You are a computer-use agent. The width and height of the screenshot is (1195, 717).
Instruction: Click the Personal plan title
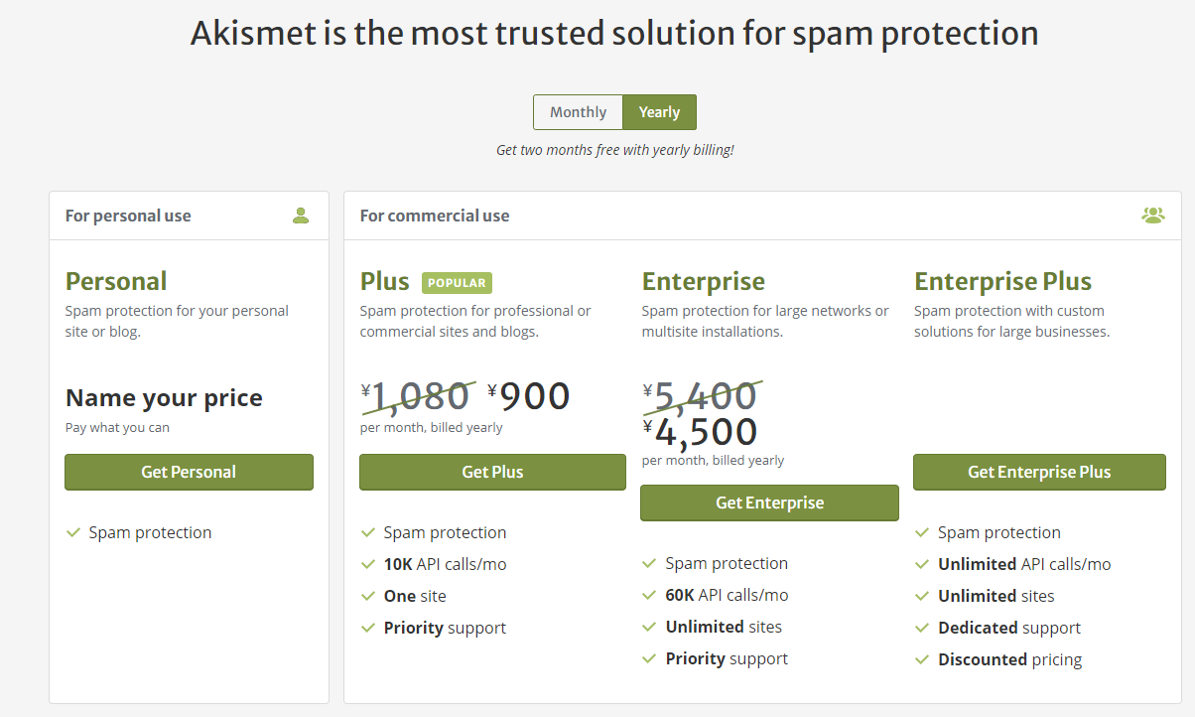[x=116, y=281]
